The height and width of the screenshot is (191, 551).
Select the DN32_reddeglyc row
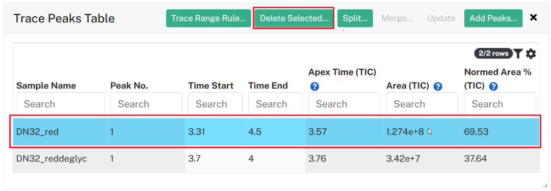point(276,159)
